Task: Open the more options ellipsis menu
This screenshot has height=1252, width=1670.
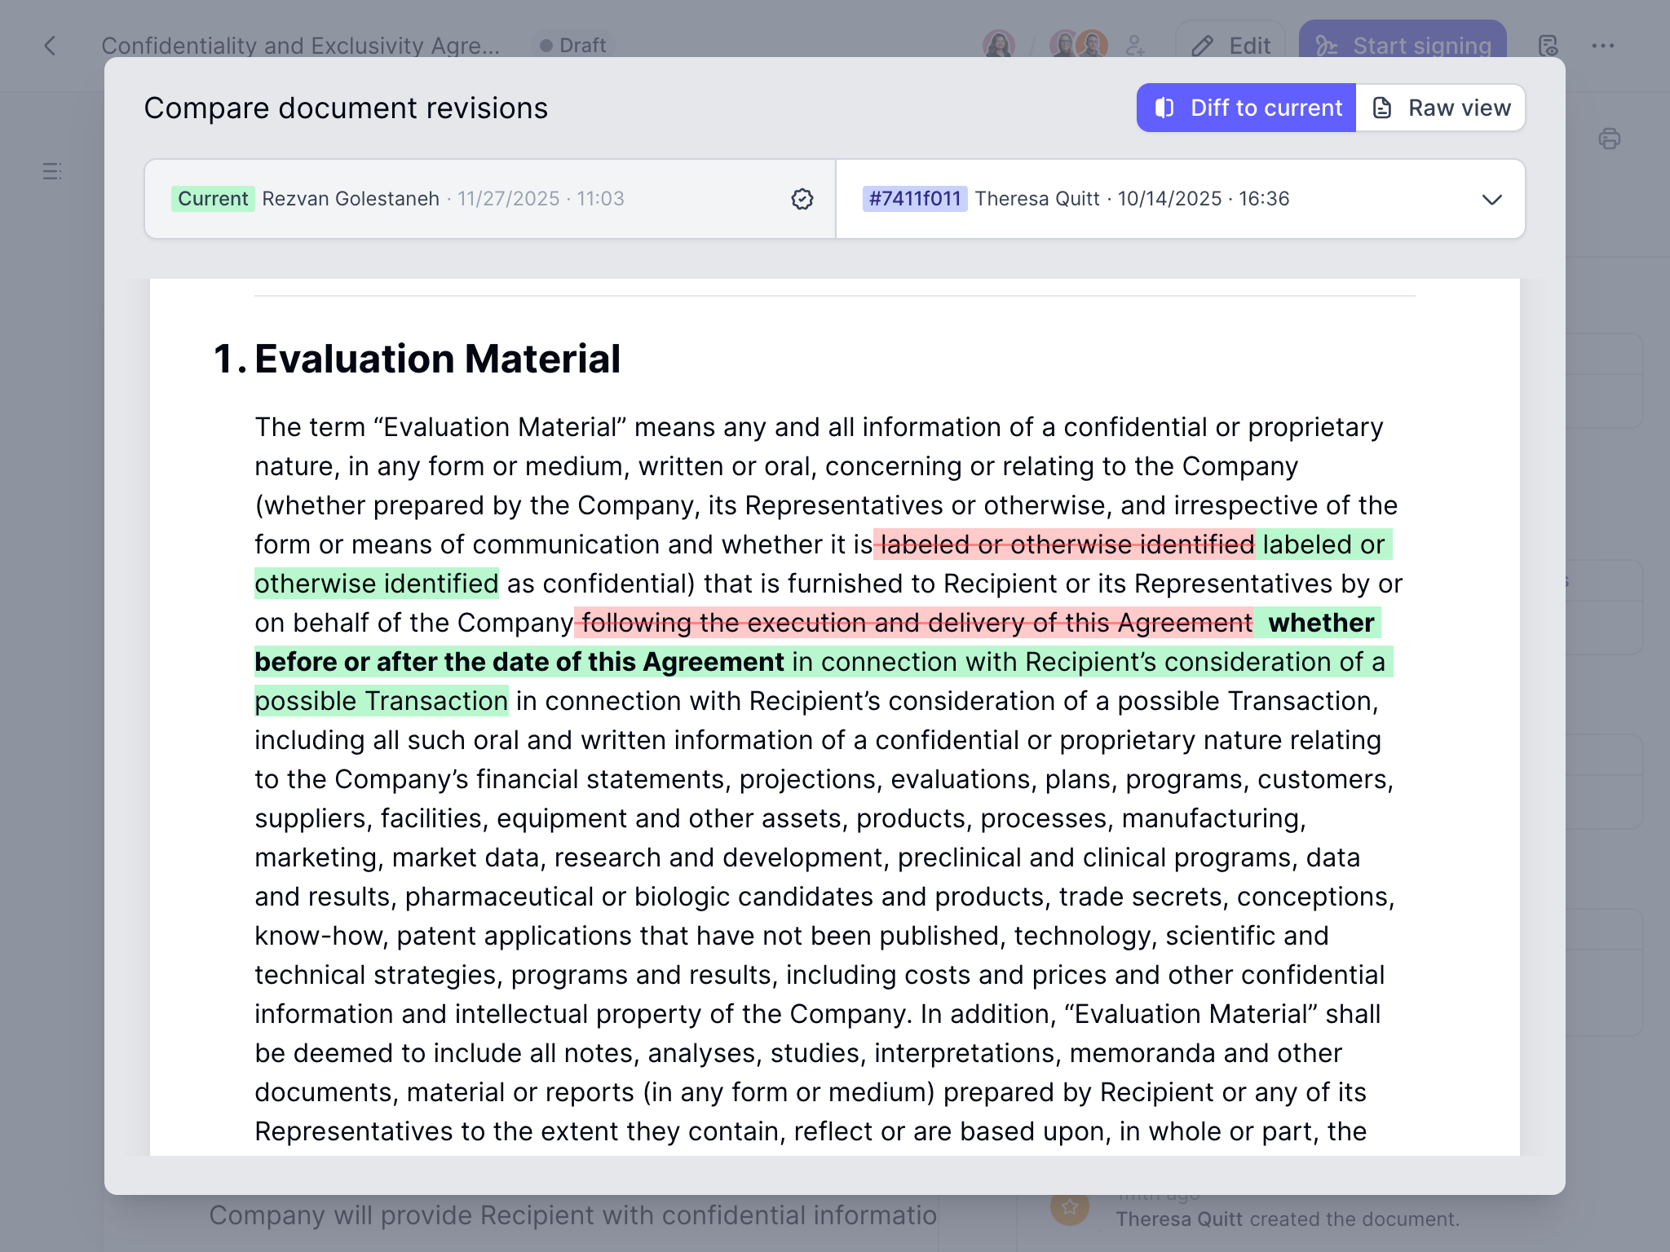Action: 1603,46
